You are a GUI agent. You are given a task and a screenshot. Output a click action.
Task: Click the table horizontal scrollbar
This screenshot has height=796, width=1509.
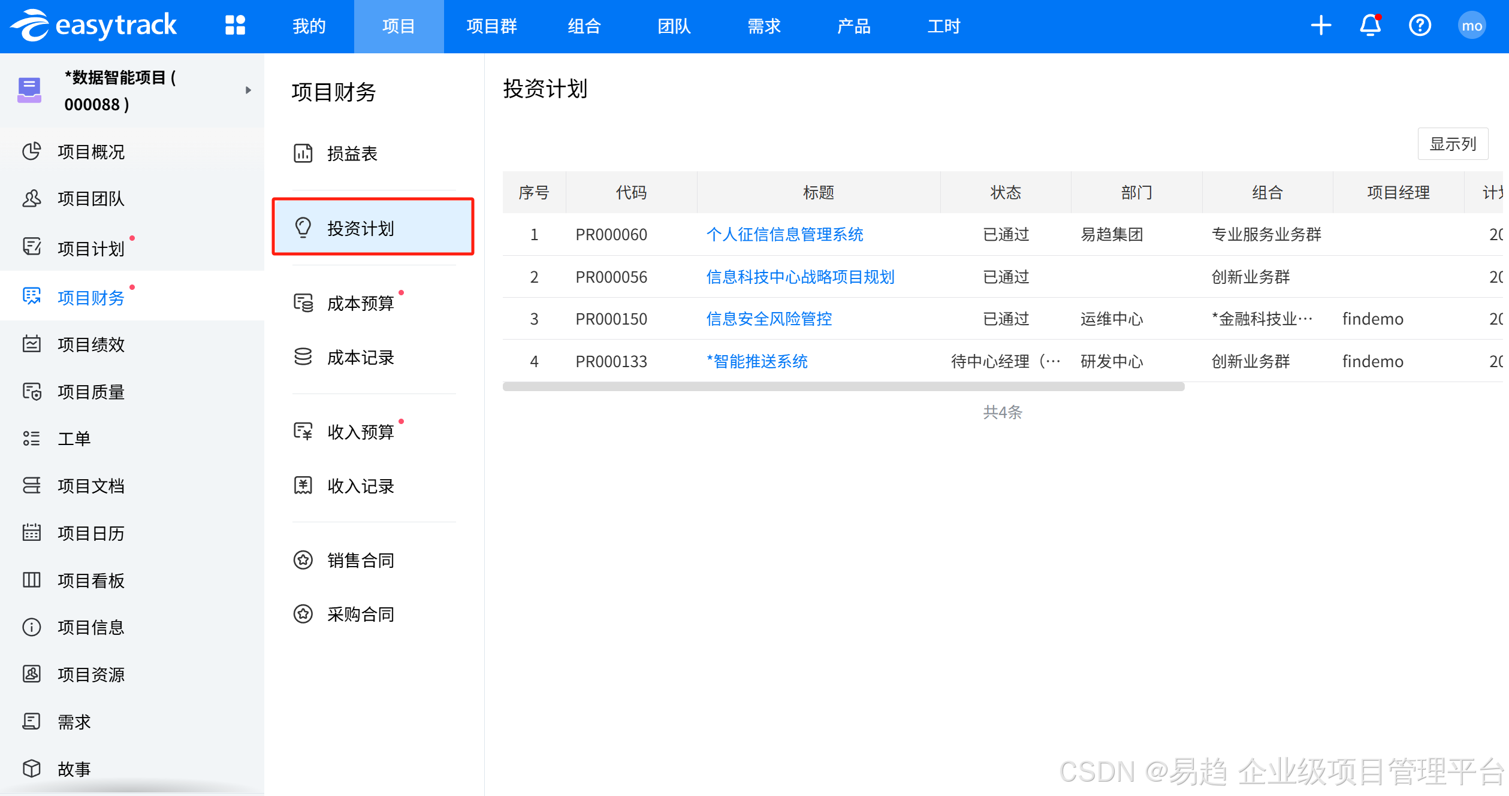pyautogui.click(x=843, y=387)
